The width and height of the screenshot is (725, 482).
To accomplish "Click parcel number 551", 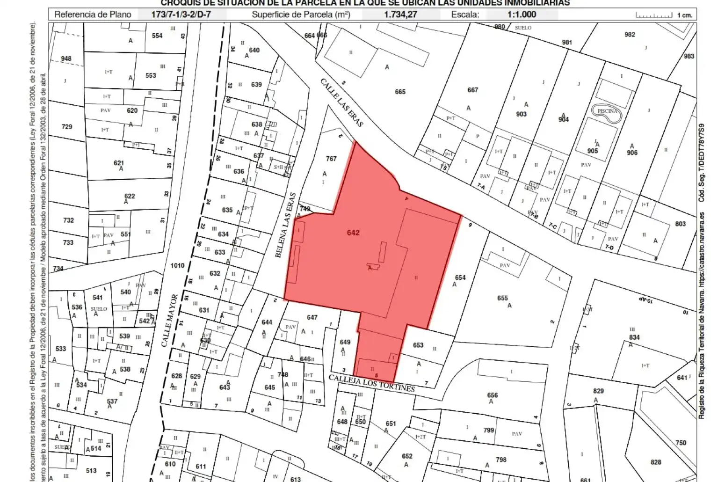I will pyautogui.click(x=126, y=234).
